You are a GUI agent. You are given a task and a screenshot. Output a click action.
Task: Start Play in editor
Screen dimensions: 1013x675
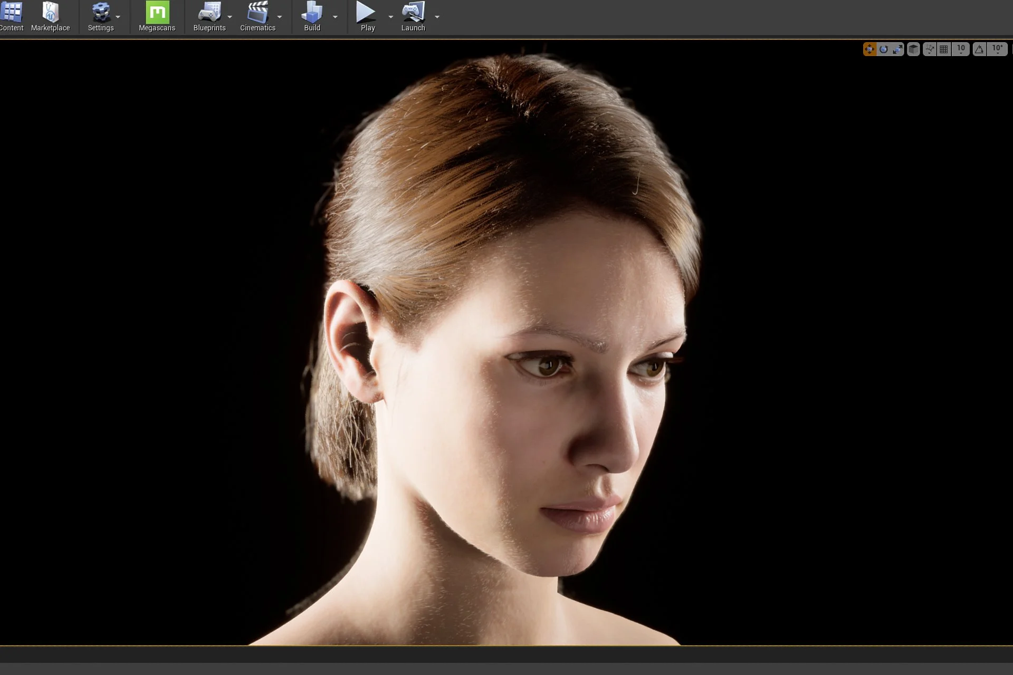click(x=367, y=17)
